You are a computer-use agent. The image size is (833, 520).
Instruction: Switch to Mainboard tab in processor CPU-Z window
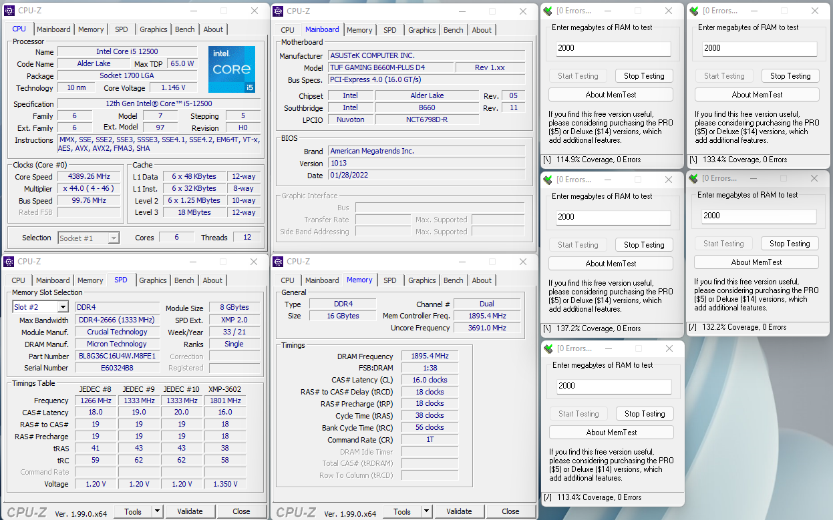pyautogui.click(x=53, y=29)
